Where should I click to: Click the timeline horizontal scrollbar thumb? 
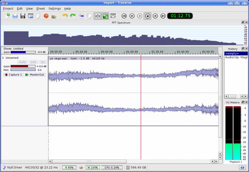pyautogui.click(x=89, y=161)
